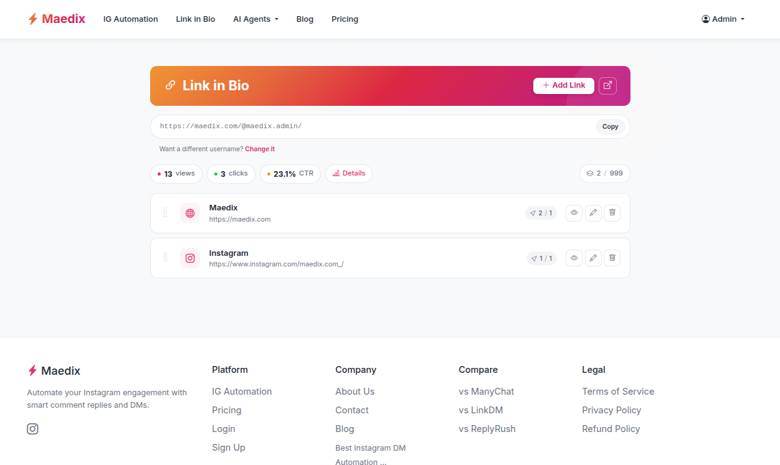Click the Maedix lightning bolt logo
This screenshot has height=465, width=780.
click(32, 19)
